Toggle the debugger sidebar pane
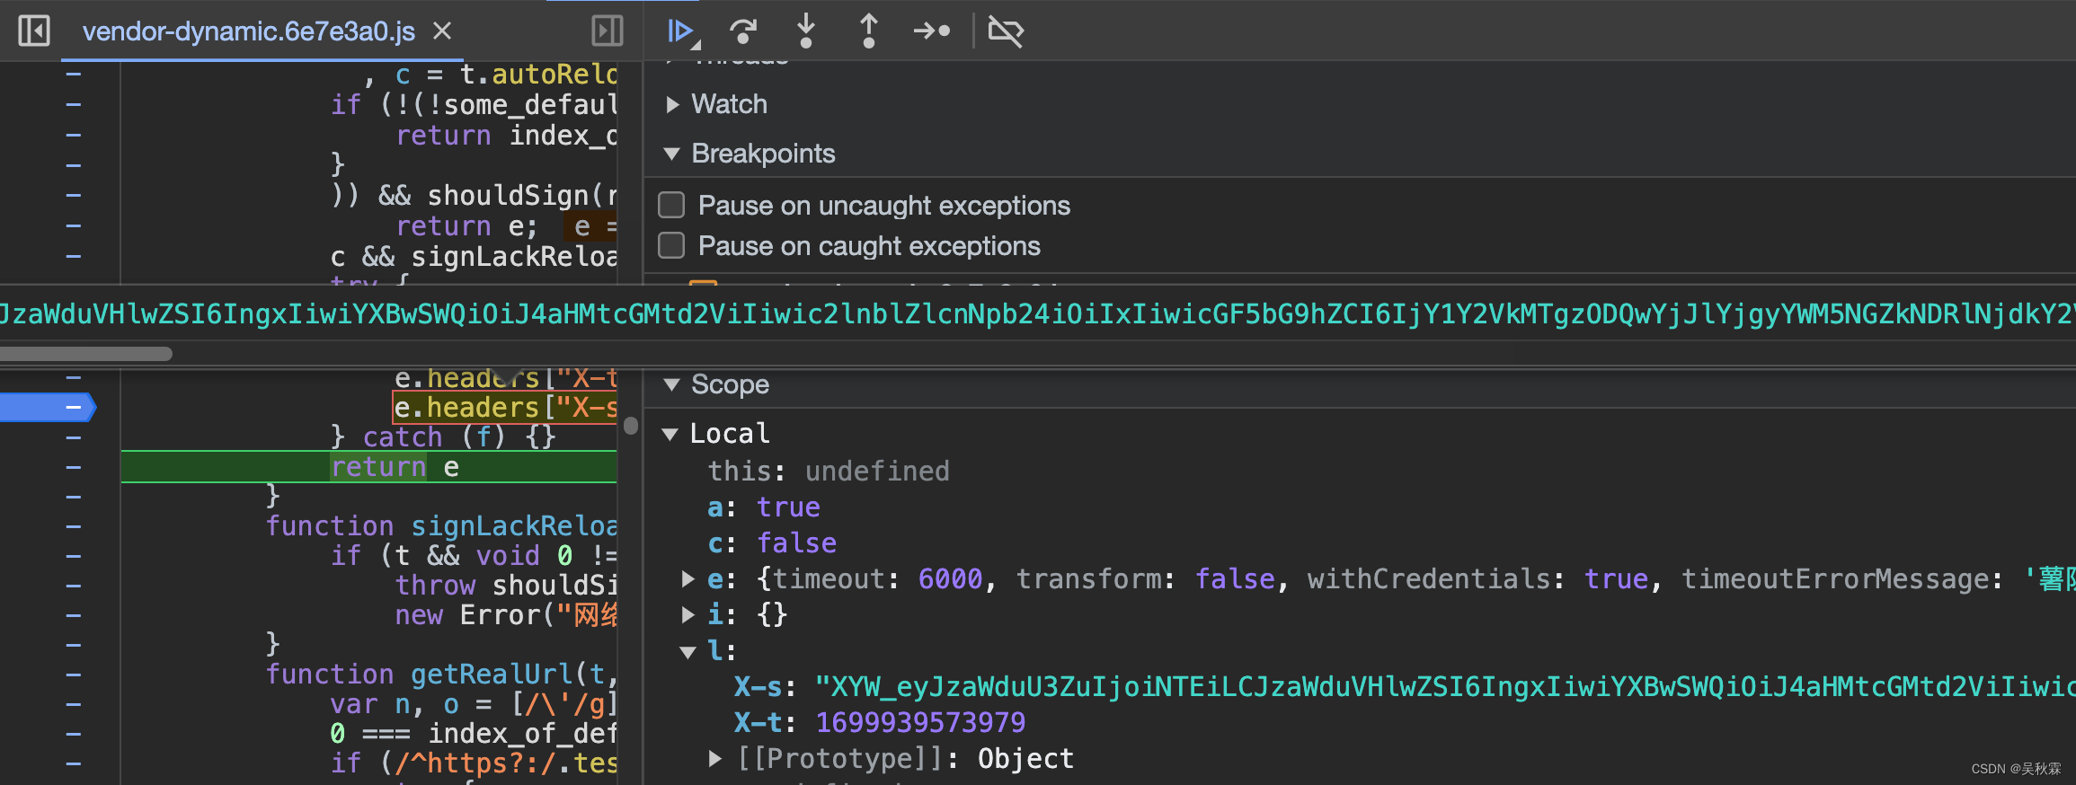The image size is (2076, 785). (x=608, y=31)
